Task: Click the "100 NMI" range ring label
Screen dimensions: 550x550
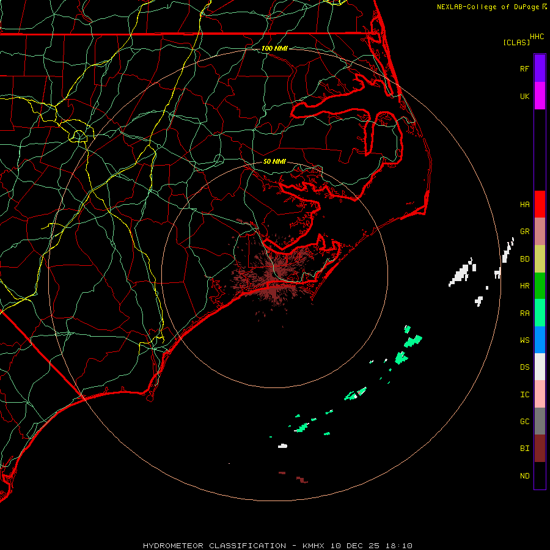Action: (x=274, y=48)
